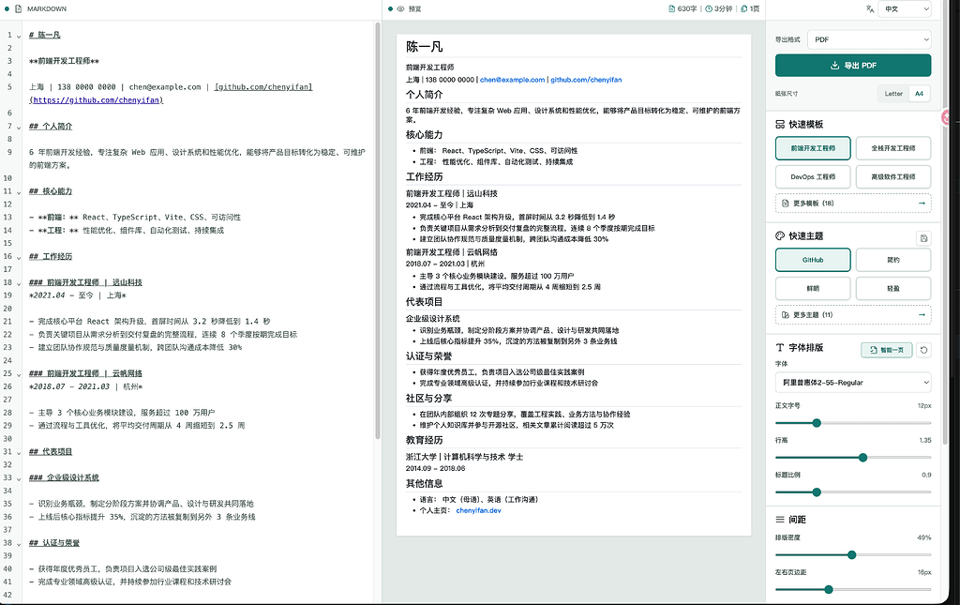960x605 pixels.
Task: Collapse the 企业级设计系统 fold on line 33
Action: pyautogui.click(x=19, y=479)
